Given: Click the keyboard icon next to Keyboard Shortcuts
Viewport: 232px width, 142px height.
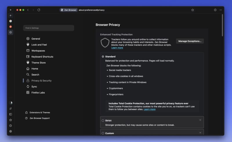Looking at the screenshot, I should tap(28, 56).
